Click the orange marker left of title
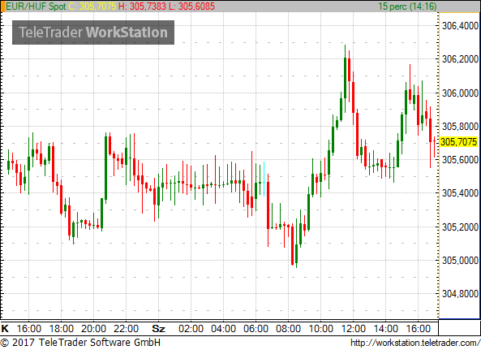The height and width of the screenshot is (350, 481). (x=2, y=6)
